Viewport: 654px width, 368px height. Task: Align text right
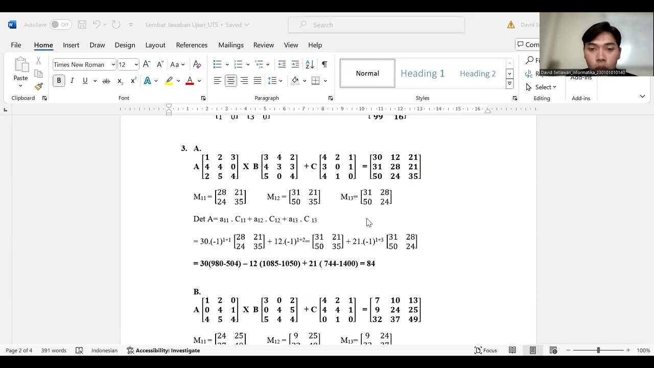point(244,81)
